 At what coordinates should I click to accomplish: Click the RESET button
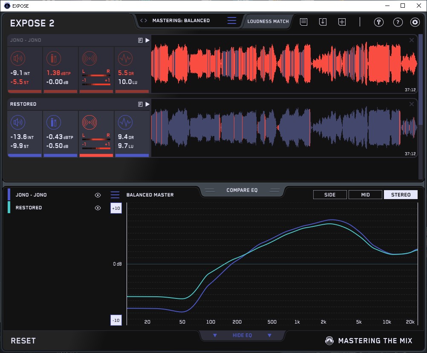point(23,341)
